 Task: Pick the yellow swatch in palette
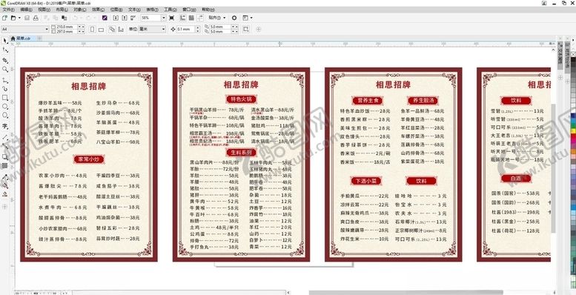coord(573,130)
